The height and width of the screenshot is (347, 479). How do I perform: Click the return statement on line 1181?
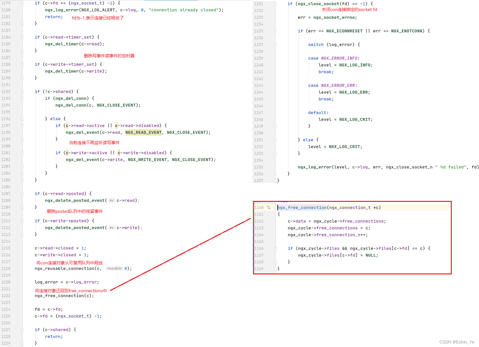point(54,17)
